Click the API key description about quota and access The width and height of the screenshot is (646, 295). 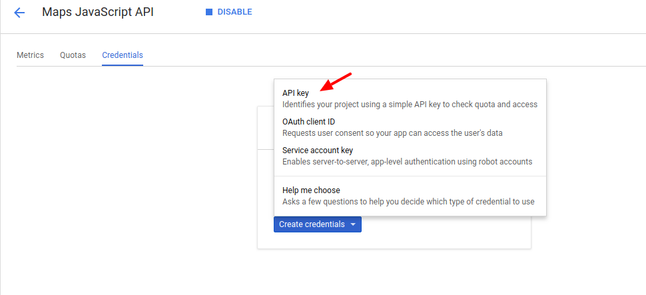(x=410, y=105)
